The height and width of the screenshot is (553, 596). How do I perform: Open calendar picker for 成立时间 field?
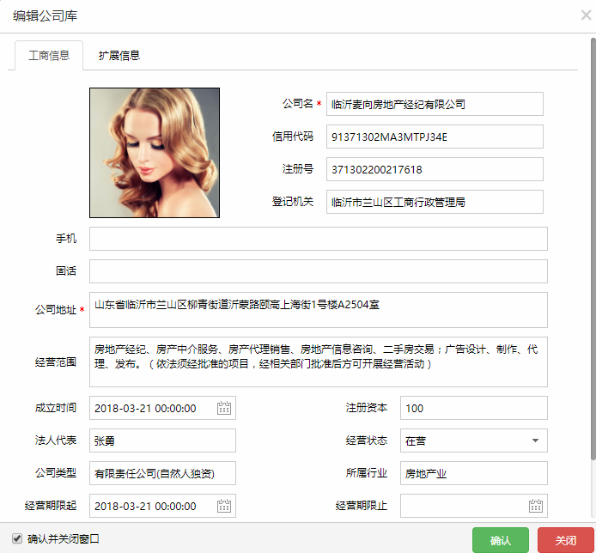224,408
